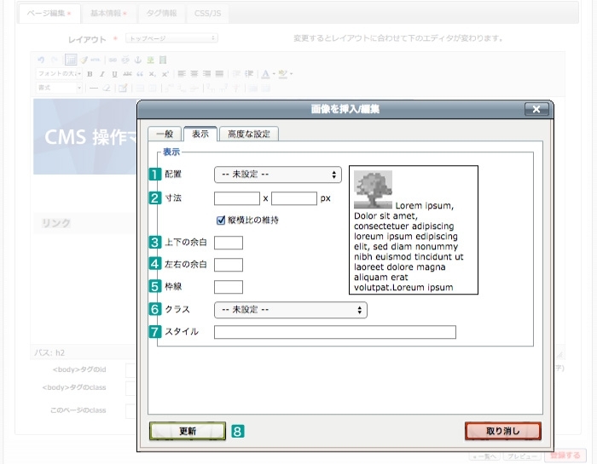The width and height of the screenshot is (597, 464).
Task: Click the insert link chain icon
Action: tap(113, 60)
